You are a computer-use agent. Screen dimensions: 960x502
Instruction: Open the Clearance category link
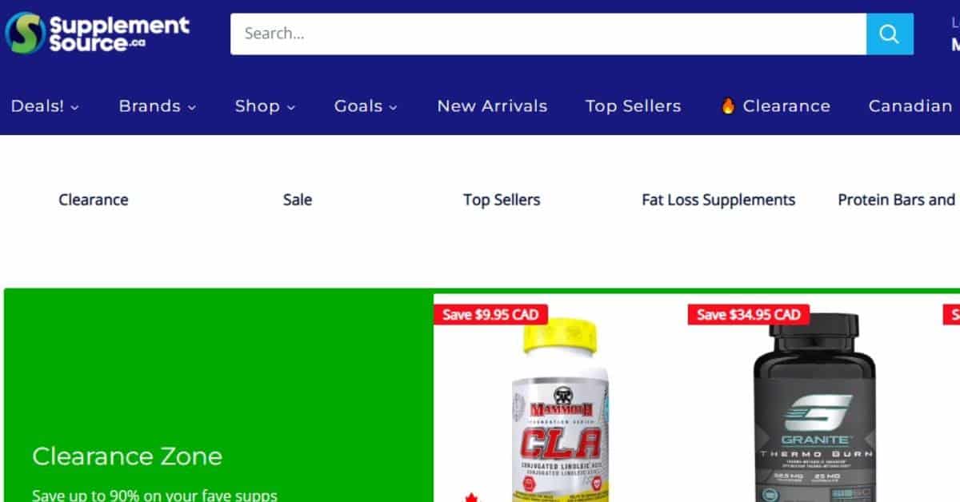click(x=94, y=200)
